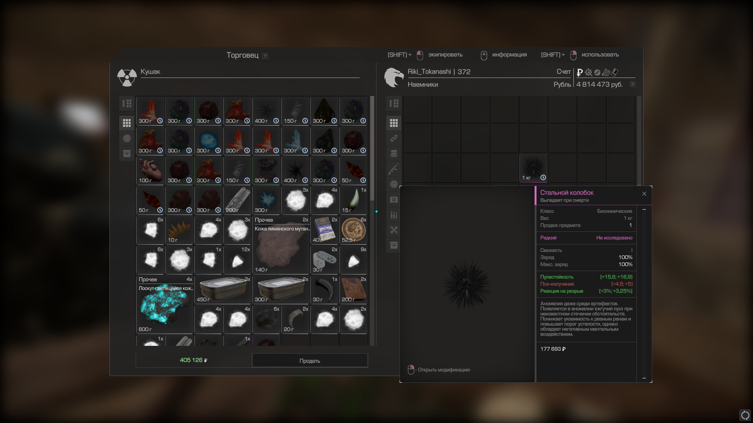This screenshot has width=753, height=423.
Task: Click the player inventory vertical scrollbar
Action: pyautogui.click(x=639, y=140)
